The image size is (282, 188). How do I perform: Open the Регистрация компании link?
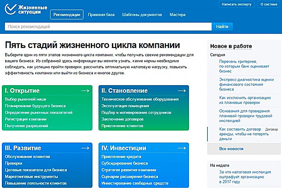(x=25, y=119)
